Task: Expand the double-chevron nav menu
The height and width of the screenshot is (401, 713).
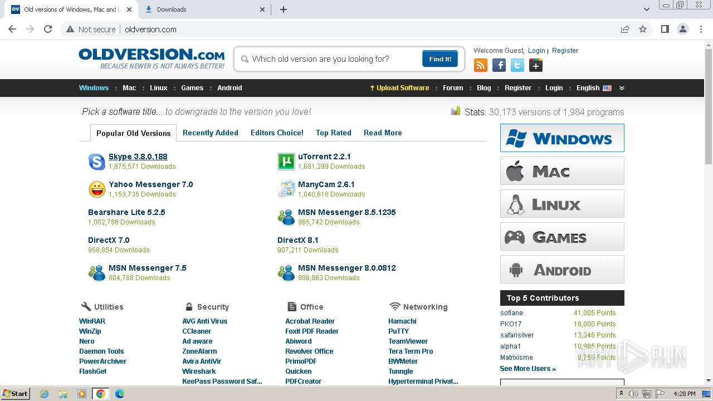Action: point(622,88)
